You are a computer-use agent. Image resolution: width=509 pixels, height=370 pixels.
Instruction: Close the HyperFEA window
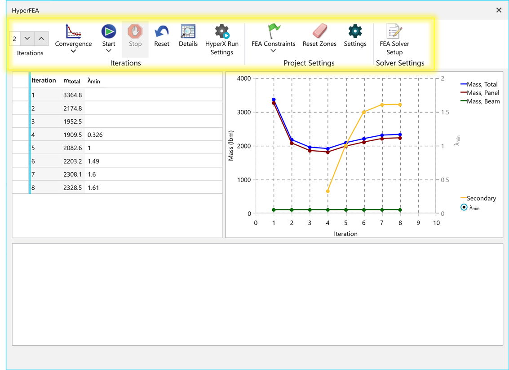(499, 10)
